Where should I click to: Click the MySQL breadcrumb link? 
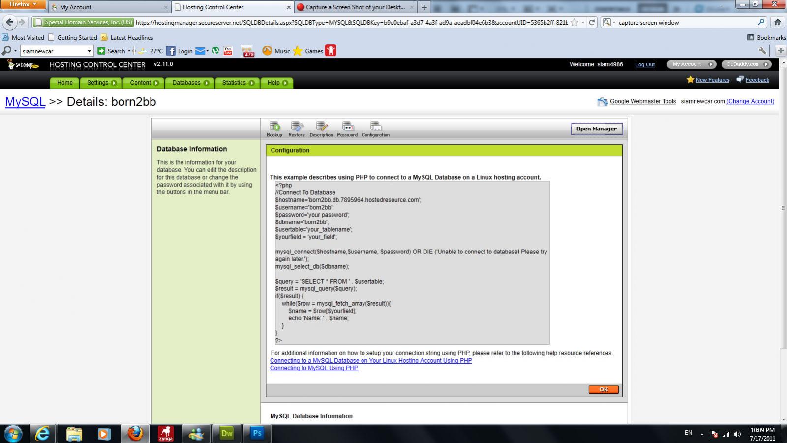tap(25, 102)
